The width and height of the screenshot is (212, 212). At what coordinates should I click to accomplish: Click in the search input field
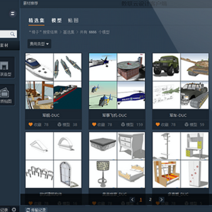tap(5, 34)
